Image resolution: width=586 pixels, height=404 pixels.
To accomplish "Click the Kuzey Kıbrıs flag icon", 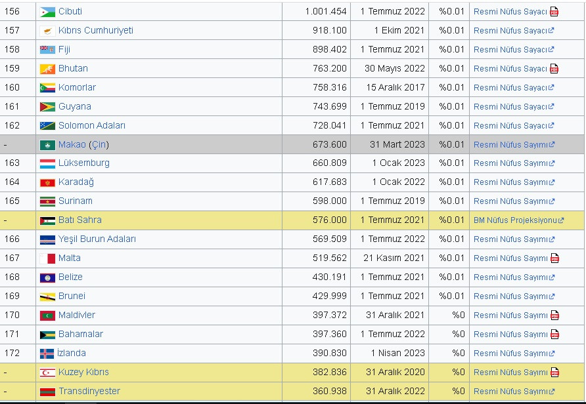I will pos(47,373).
